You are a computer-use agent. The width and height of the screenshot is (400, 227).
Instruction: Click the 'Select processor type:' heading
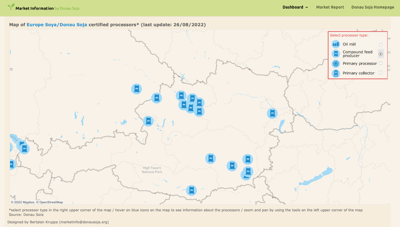coord(349,35)
